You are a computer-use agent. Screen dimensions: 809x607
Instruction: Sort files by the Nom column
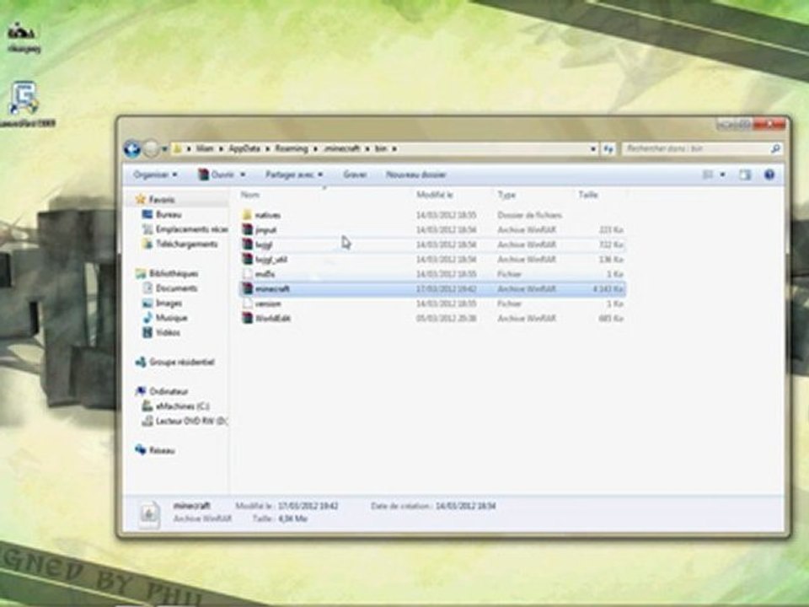click(x=250, y=195)
